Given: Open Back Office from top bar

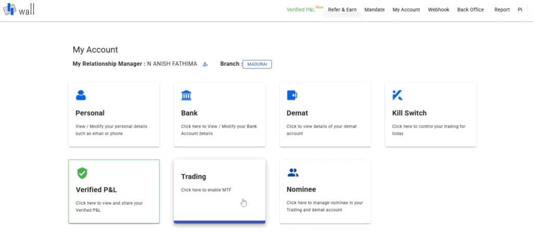Looking at the screenshot, I should (471, 10).
